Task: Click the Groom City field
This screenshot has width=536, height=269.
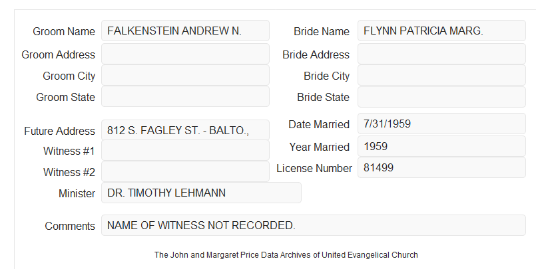Action: pos(185,75)
